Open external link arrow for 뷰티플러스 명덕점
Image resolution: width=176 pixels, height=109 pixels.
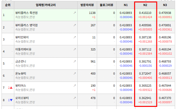(x=75, y=25)
